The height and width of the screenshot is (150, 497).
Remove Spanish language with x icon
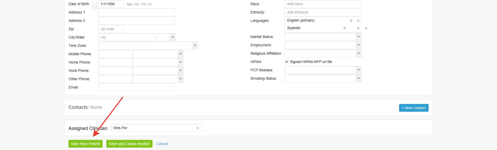click(358, 28)
